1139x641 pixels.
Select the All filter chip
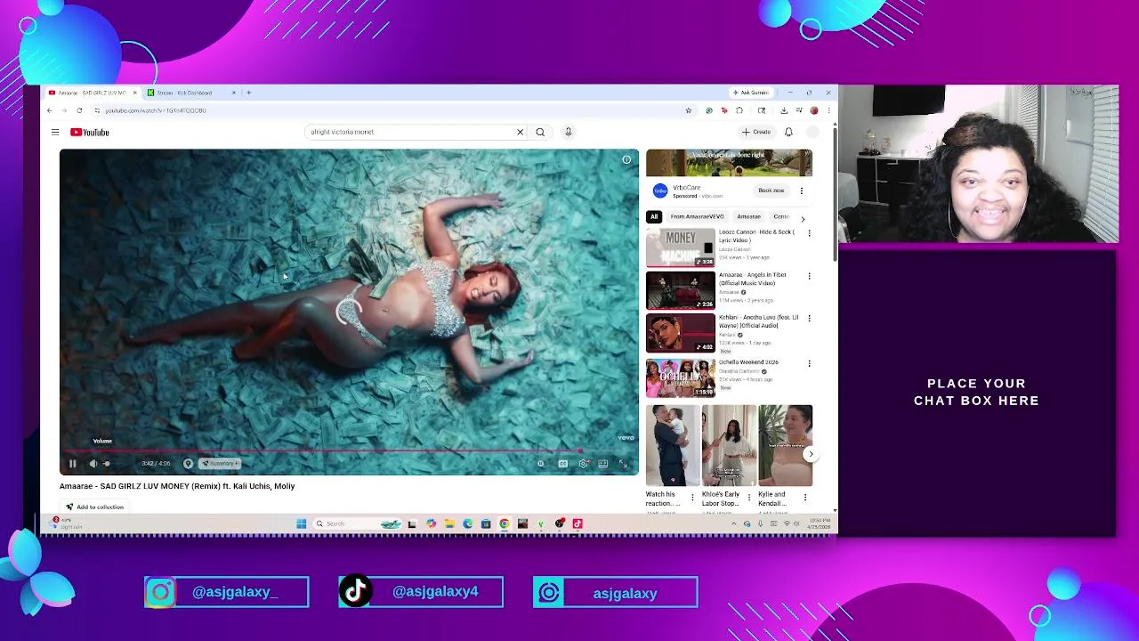point(654,217)
